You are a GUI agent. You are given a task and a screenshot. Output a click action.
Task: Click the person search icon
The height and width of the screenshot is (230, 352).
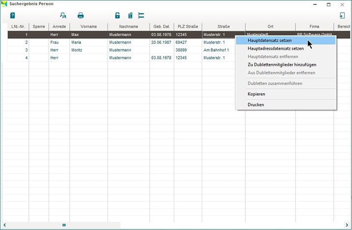point(63,16)
